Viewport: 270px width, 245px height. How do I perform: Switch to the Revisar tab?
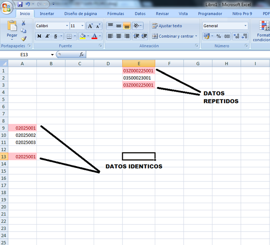click(162, 14)
